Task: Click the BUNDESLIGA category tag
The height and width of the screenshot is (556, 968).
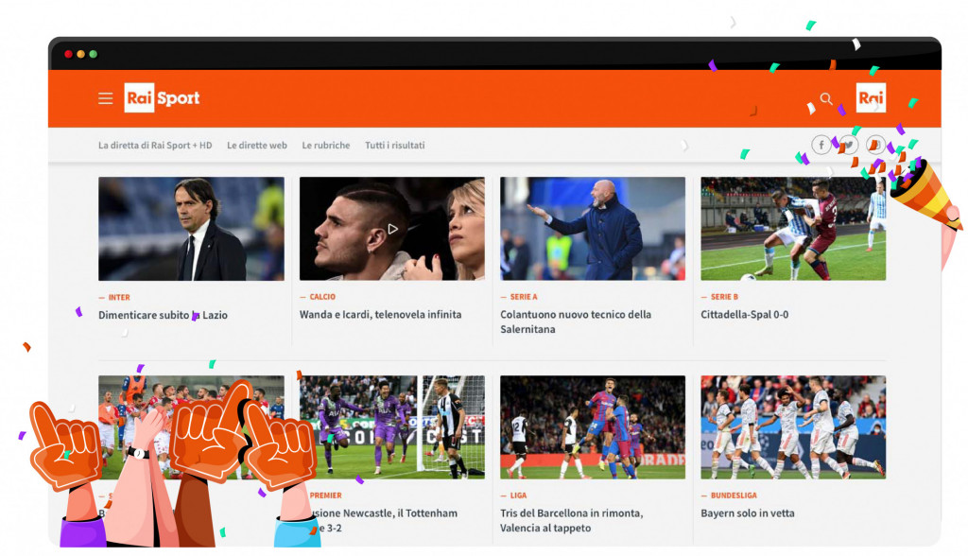Action: coord(734,495)
